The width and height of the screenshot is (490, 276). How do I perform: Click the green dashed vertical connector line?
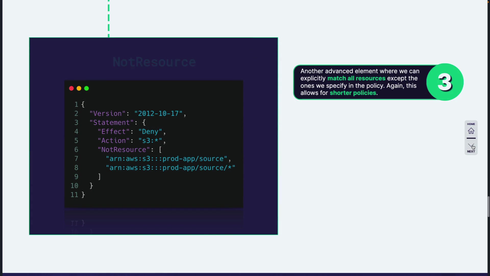click(x=109, y=18)
